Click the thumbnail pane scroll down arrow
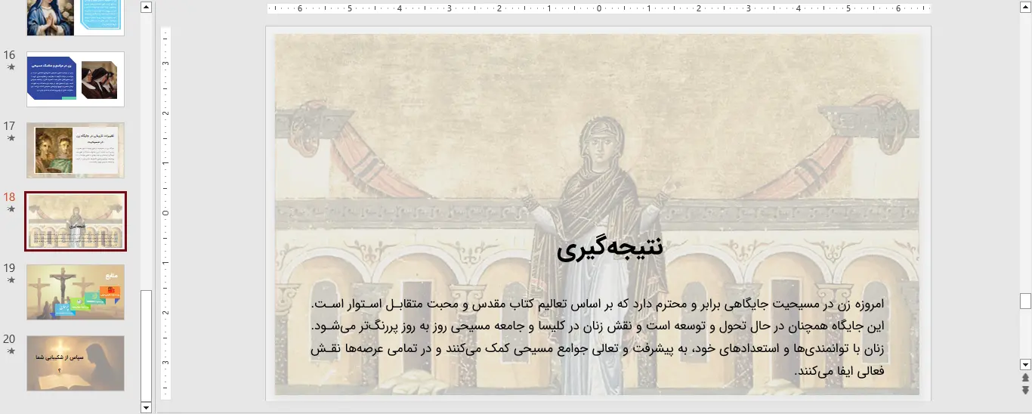The height and width of the screenshot is (414, 1032). point(147,407)
